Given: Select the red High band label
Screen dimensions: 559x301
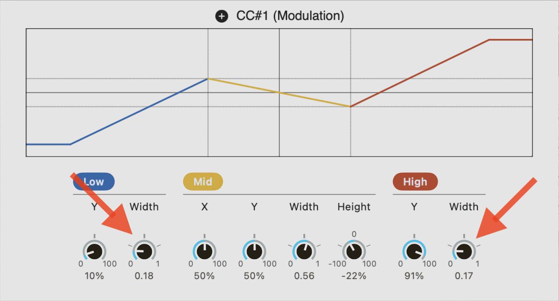Looking at the screenshot, I should pyautogui.click(x=415, y=182).
